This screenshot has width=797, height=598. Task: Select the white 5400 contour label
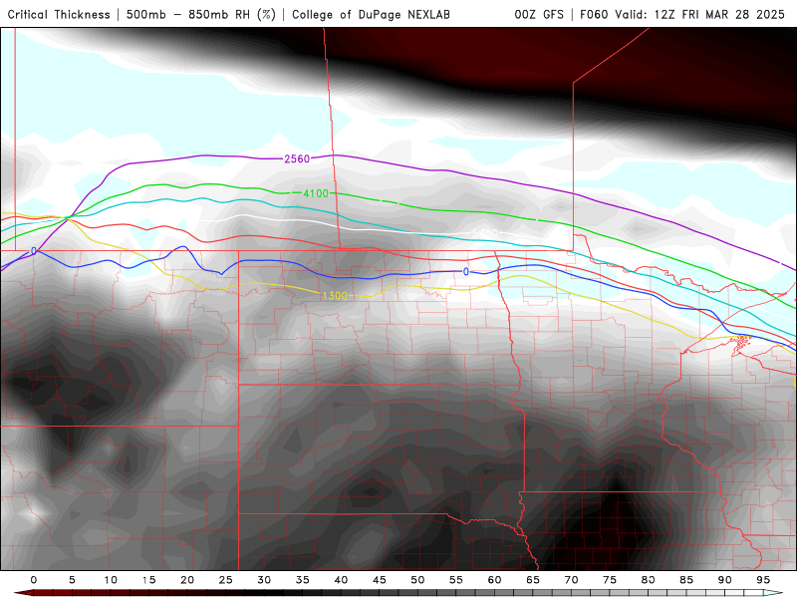tap(485, 233)
